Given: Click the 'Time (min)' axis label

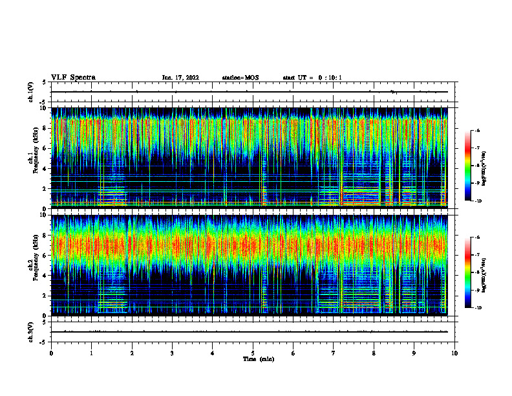Looking at the screenshot, I should pyautogui.click(x=259, y=359).
